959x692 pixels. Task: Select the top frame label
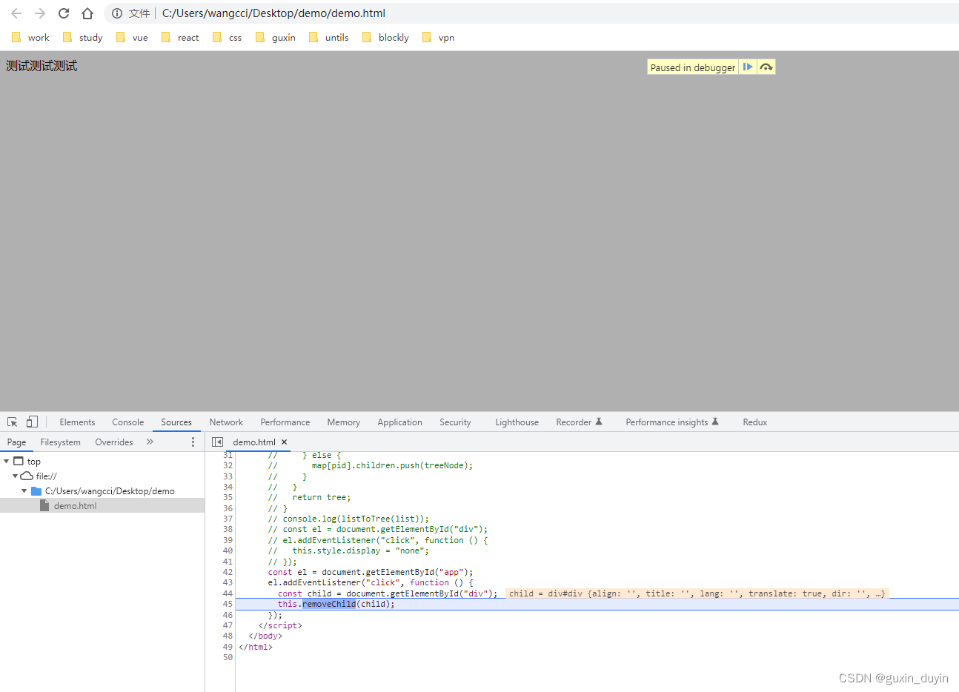pyautogui.click(x=34, y=462)
